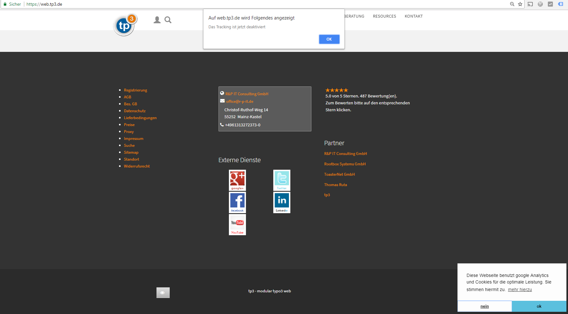
Task: Open the KONTAKT menu item
Action: coord(414,16)
